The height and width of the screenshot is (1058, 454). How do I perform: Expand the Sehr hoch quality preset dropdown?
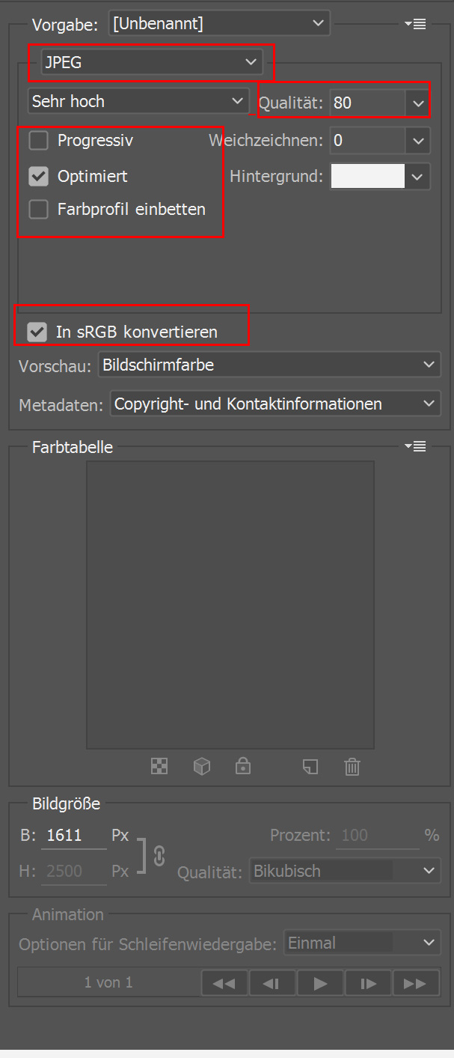pyautogui.click(x=138, y=101)
